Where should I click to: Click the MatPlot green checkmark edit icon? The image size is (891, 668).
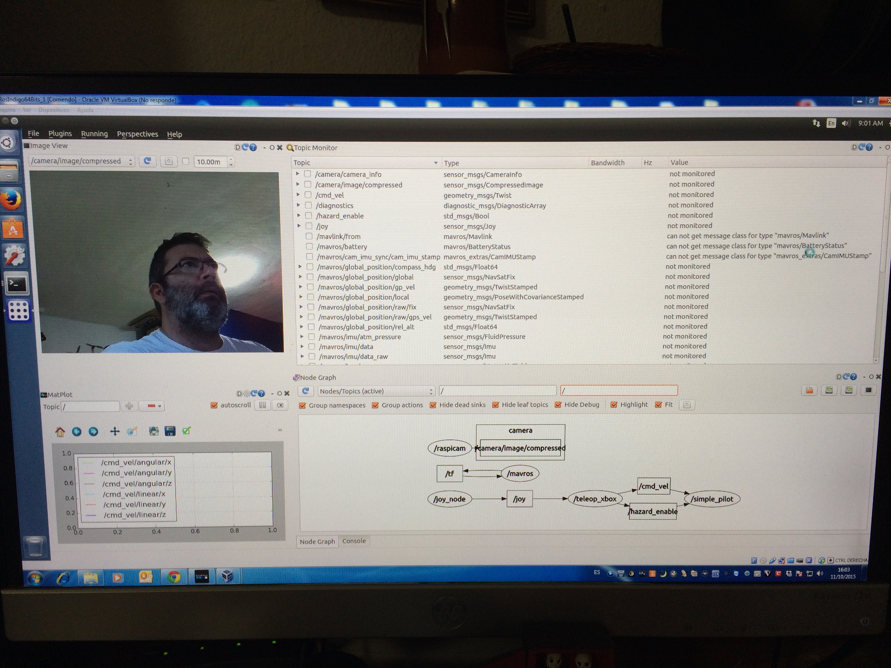[x=186, y=431]
